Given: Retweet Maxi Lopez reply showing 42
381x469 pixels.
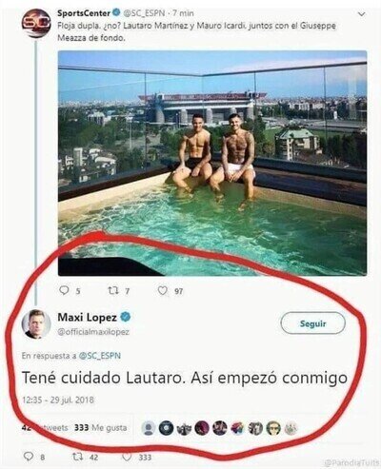Looking at the screenshot, I should (78, 457).
